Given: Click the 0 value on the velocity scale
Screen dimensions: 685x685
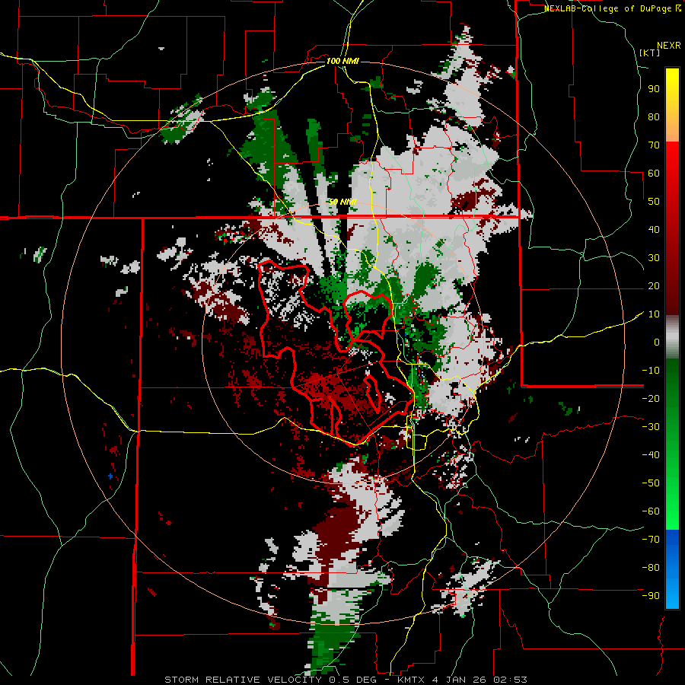Looking at the screenshot, I should tap(657, 342).
